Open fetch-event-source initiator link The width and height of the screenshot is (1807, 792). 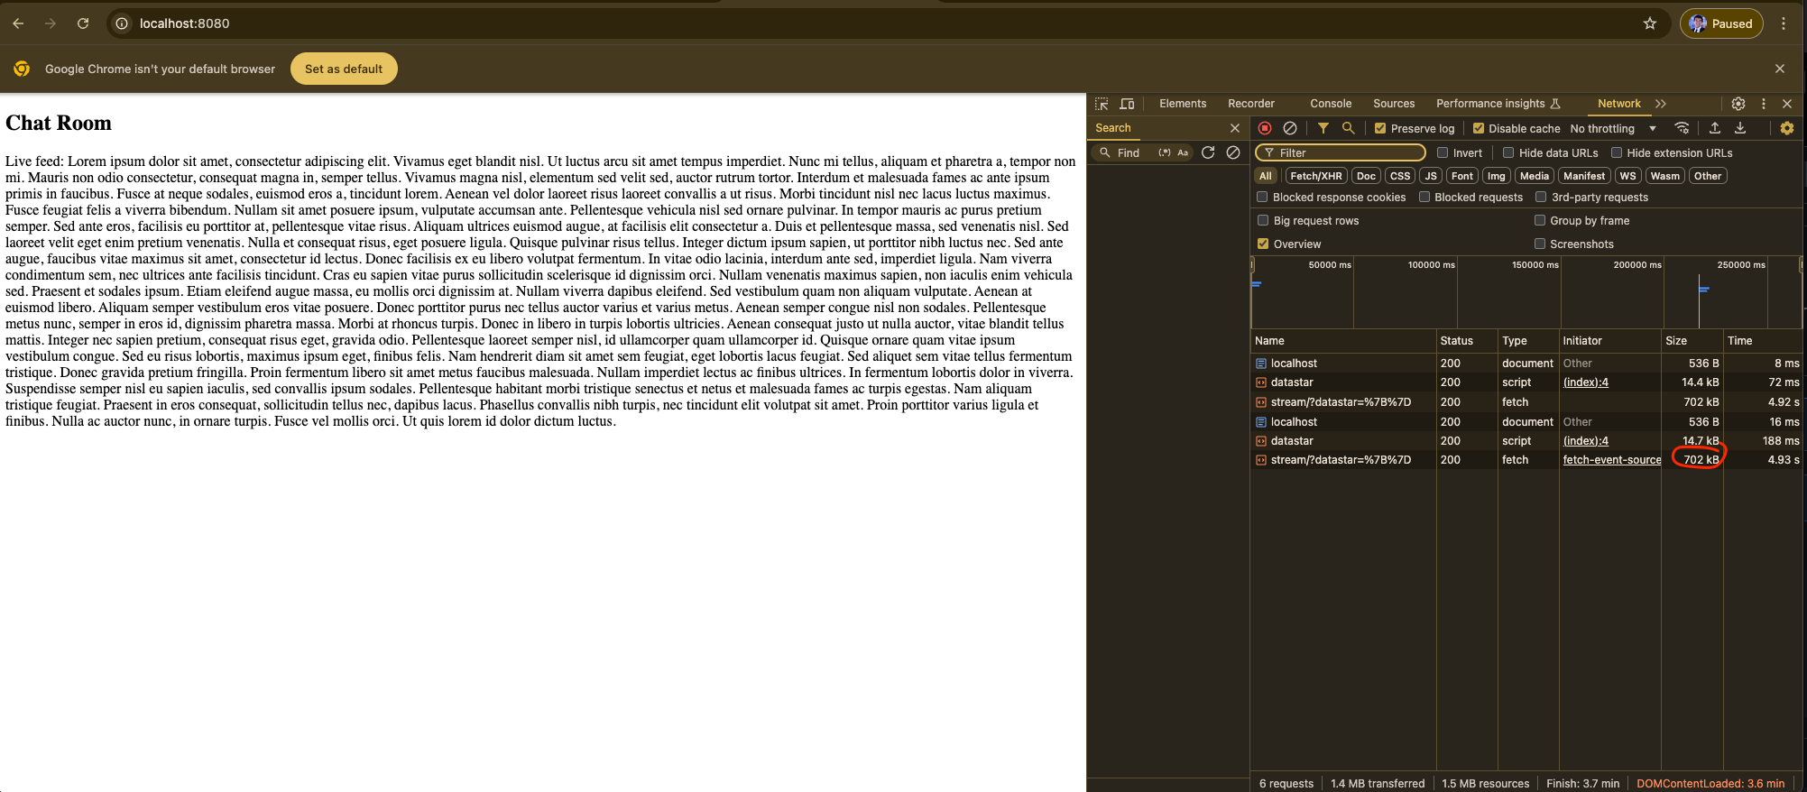pos(1611,460)
